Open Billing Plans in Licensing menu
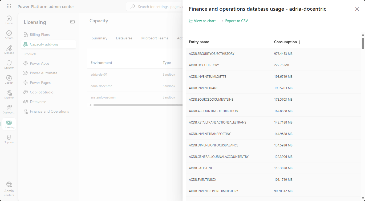 (x=40, y=35)
